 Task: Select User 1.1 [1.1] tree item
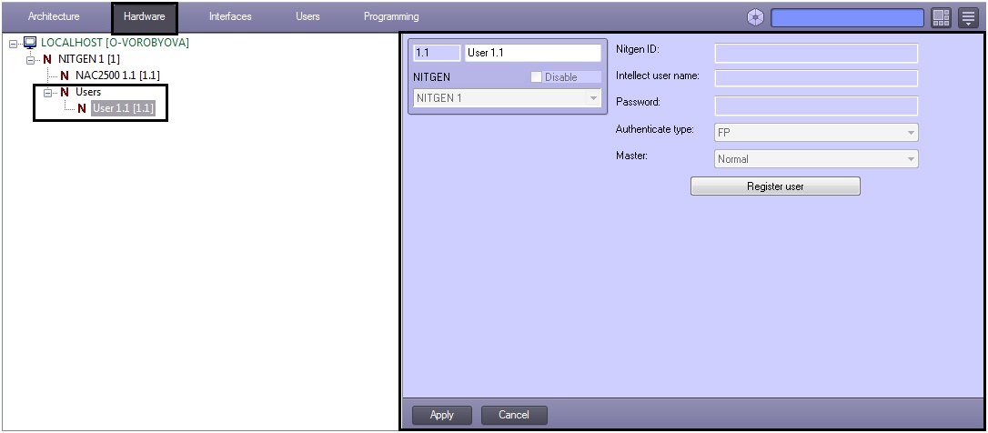click(x=122, y=108)
